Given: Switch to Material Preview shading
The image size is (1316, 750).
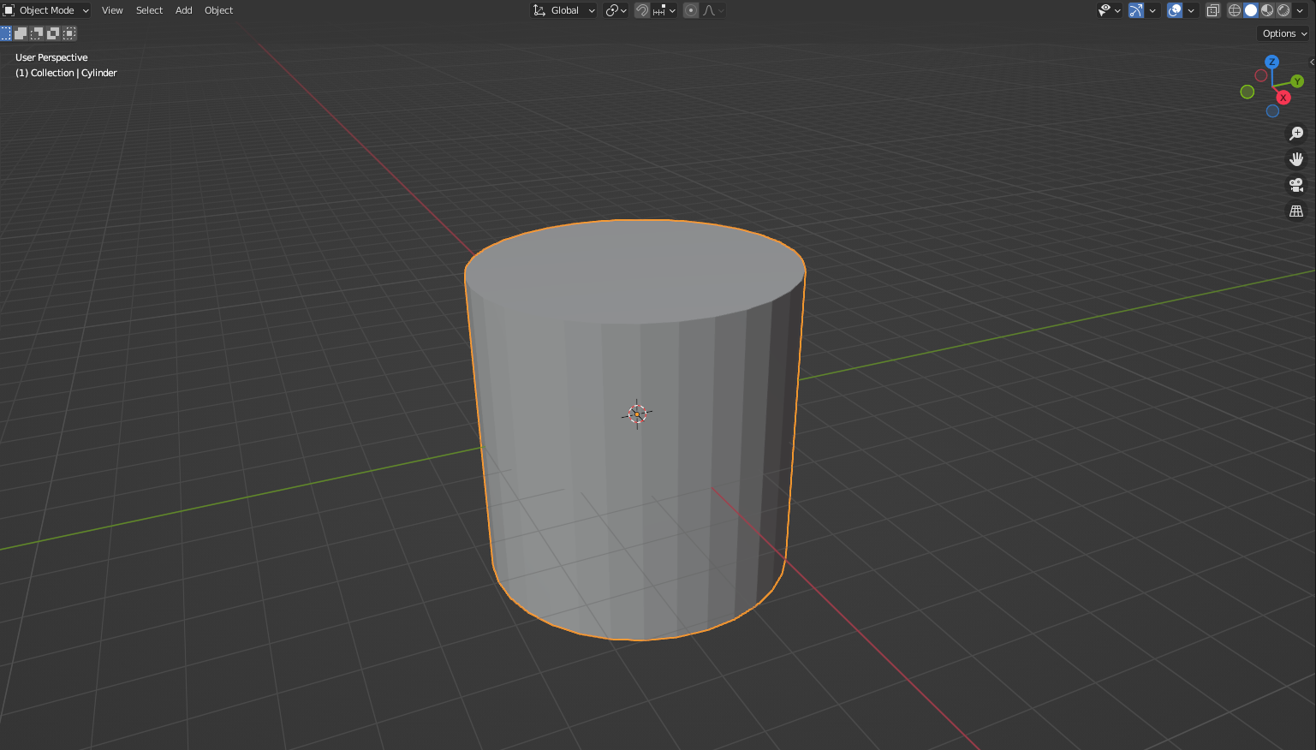Looking at the screenshot, I should pyautogui.click(x=1267, y=10).
